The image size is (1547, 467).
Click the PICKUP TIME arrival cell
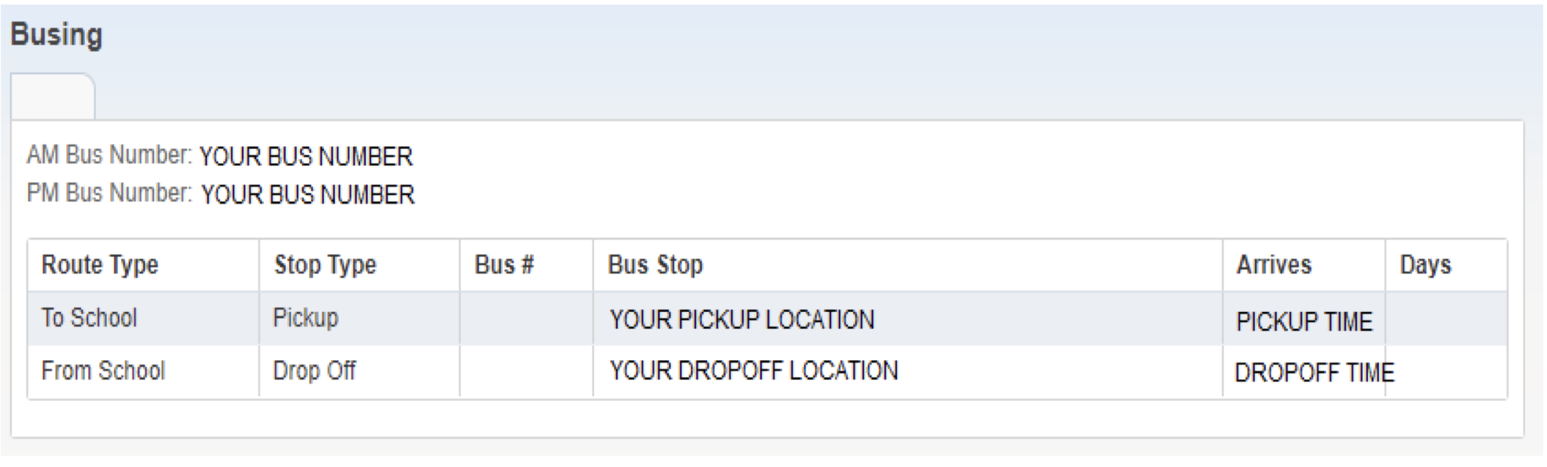1304,322
